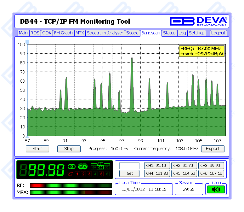Screen dimensions: 244x212
Task: Switch to the Spectrum Analyzer tab
Action: pos(105,33)
